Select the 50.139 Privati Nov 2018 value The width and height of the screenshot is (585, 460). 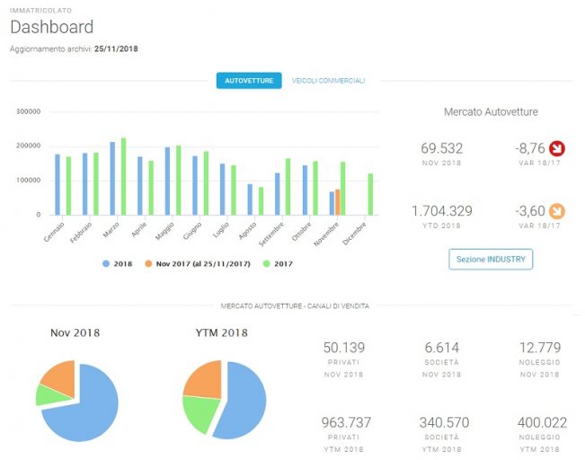(x=343, y=348)
